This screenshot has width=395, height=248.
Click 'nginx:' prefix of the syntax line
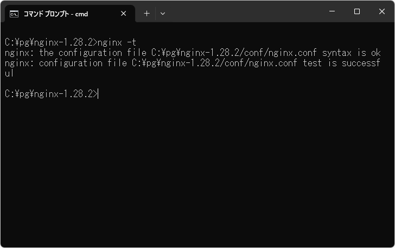[19, 53]
